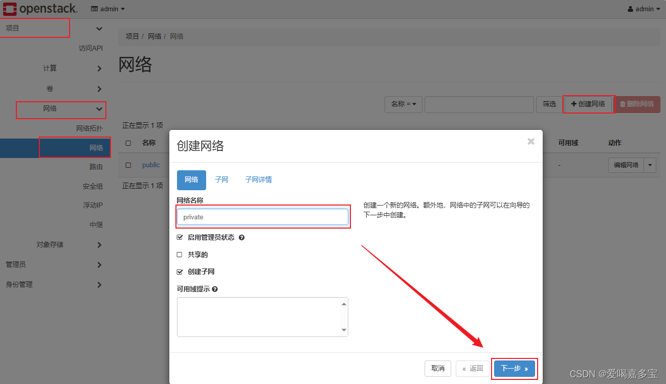This screenshot has width=666, height=384.
Task: Focus the network filter text field
Action: (x=479, y=104)
